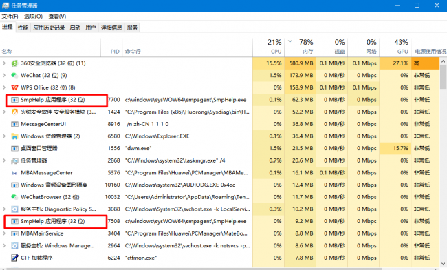This screenshot has width=447, height=270.
Task: Click the Windows 音频设备图形隔离 icon
Action: (x=14, y=185)
